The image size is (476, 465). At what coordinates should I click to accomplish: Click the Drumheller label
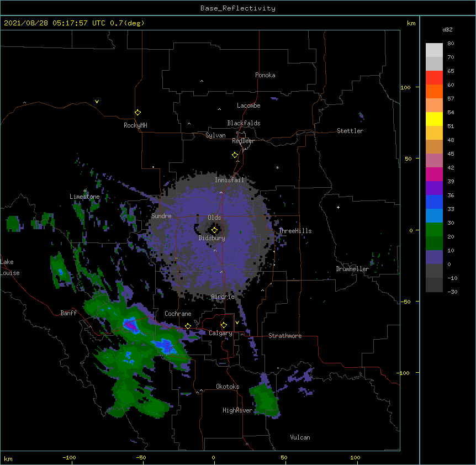[x=352, y=269]
